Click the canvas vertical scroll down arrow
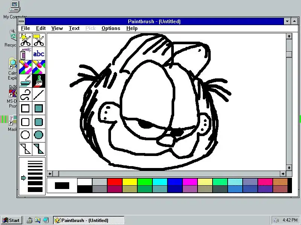 [289, 168]
